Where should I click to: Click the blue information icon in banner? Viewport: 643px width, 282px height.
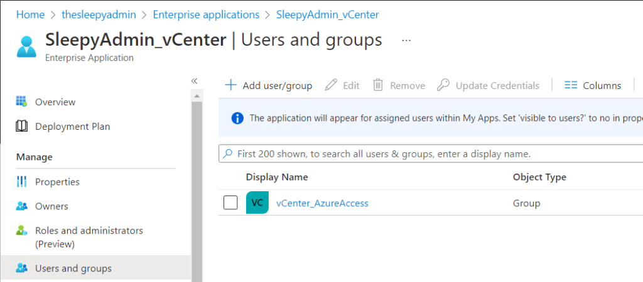coord(237,118)
